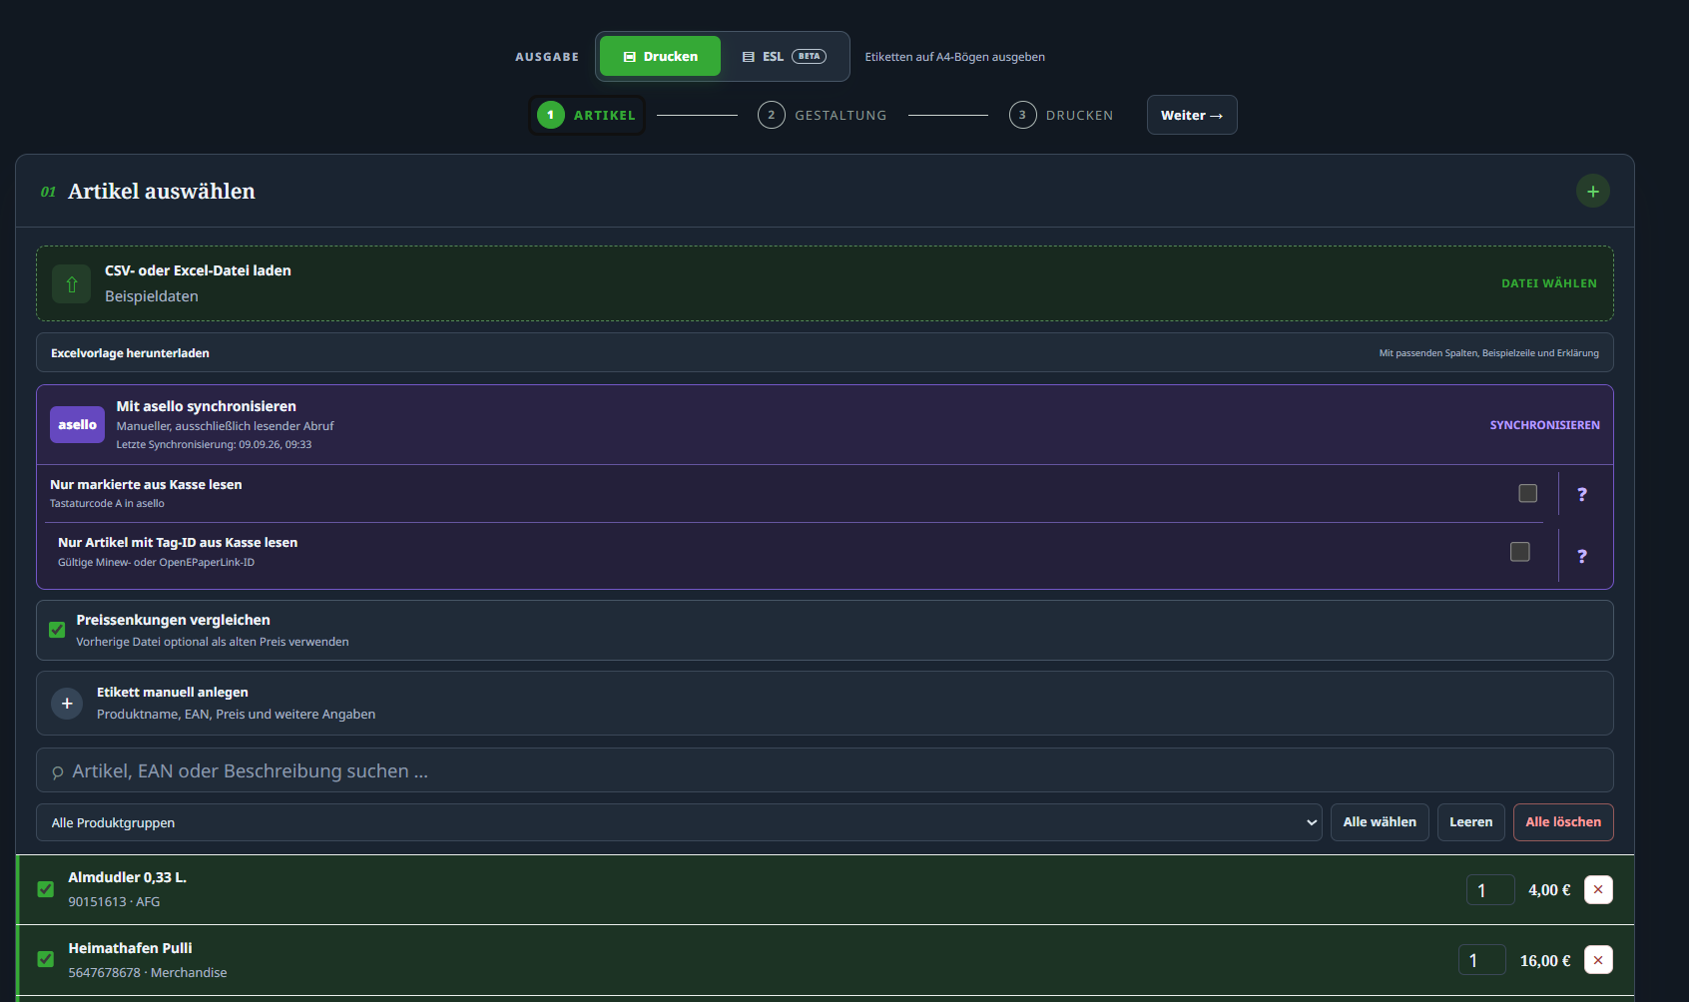The height and width of the screenshot is (1002, 1689).
Task: Click Letzte Synchronisierung timestamp text
Action: 214,445
